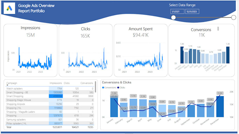Screen dimensions: 239x134
Task: Click the impressions value 1305080
Action: [58, 92]
